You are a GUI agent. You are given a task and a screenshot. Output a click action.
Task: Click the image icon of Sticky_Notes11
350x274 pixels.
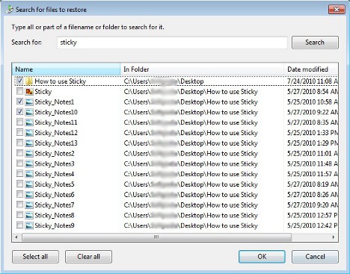29,122
